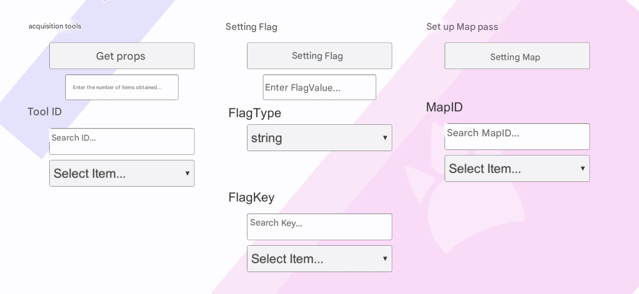Open the FlagKey Select Item dropdown
The height and width of the screenshot is (294, 639).
tap(319, 259)
